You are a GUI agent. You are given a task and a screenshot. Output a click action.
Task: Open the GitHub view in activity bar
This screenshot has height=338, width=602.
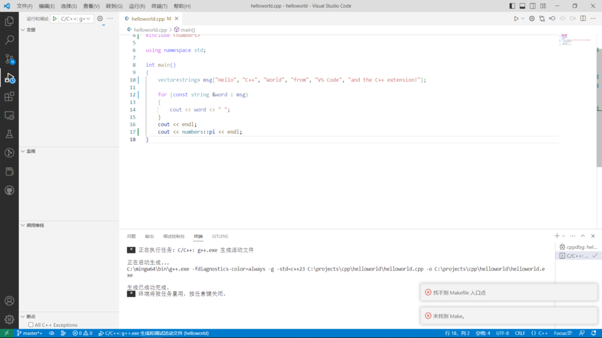point(9,190)
